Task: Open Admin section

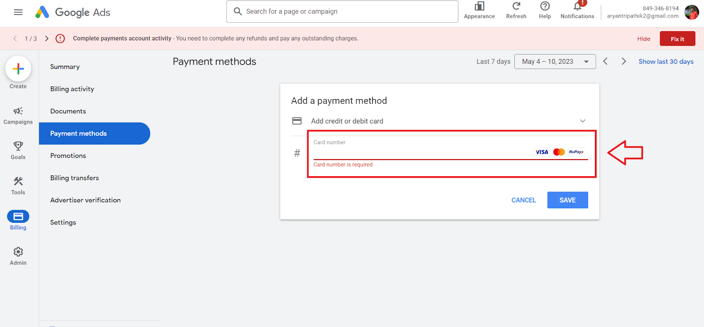Action: [18, 256]
